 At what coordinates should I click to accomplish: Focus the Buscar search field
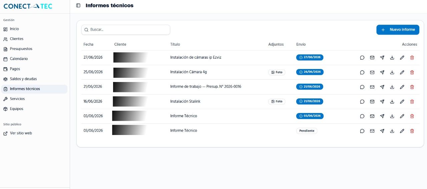pyautogui.click(x=126, y=30)
